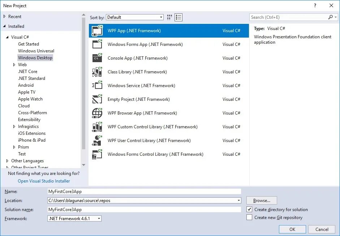The image size is (340, 236).
Task: Click the WPF App template icon
Action: pos(97,31)
